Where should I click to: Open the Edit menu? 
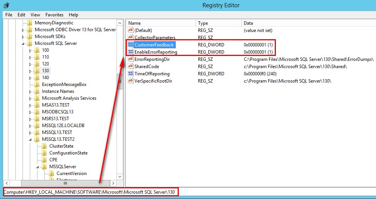point(21,15)
